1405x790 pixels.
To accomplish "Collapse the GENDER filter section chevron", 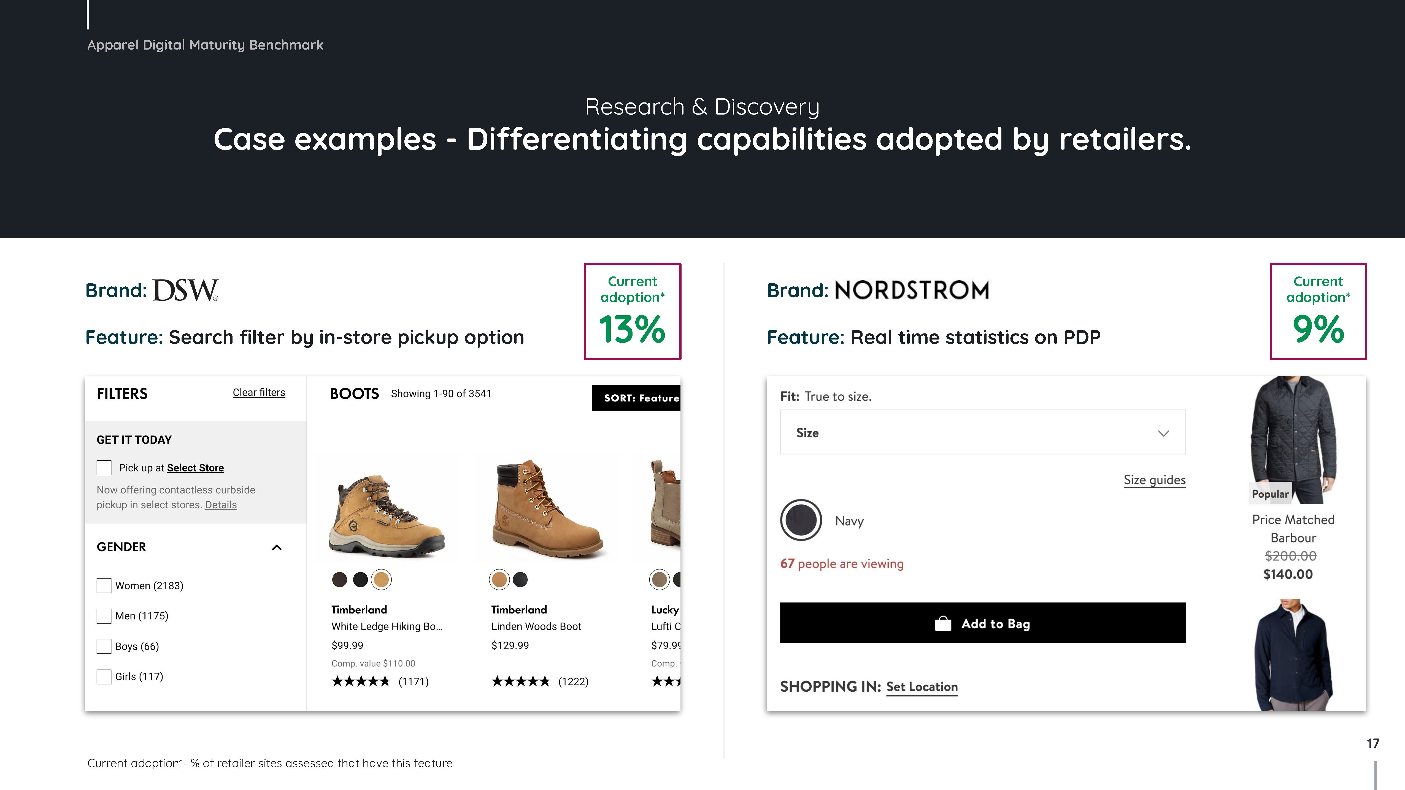I will (x=277, y=547).
